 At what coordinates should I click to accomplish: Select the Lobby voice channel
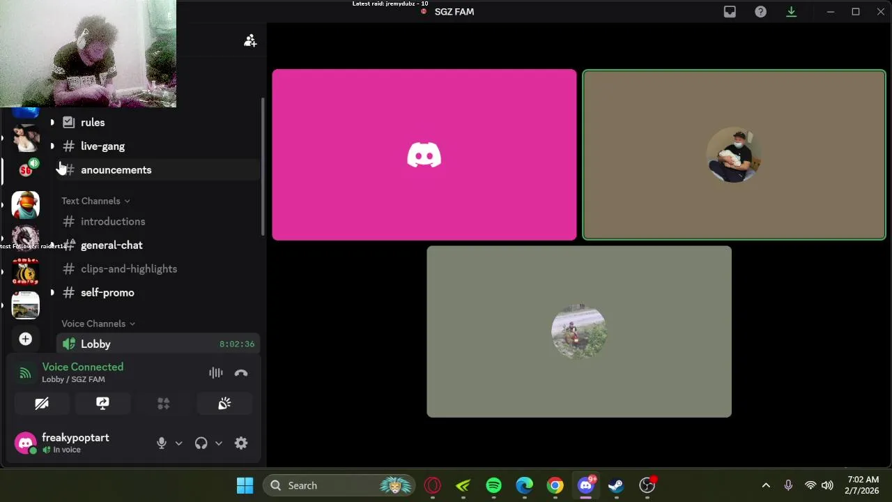pyautogui.click(x=157, y=344)
